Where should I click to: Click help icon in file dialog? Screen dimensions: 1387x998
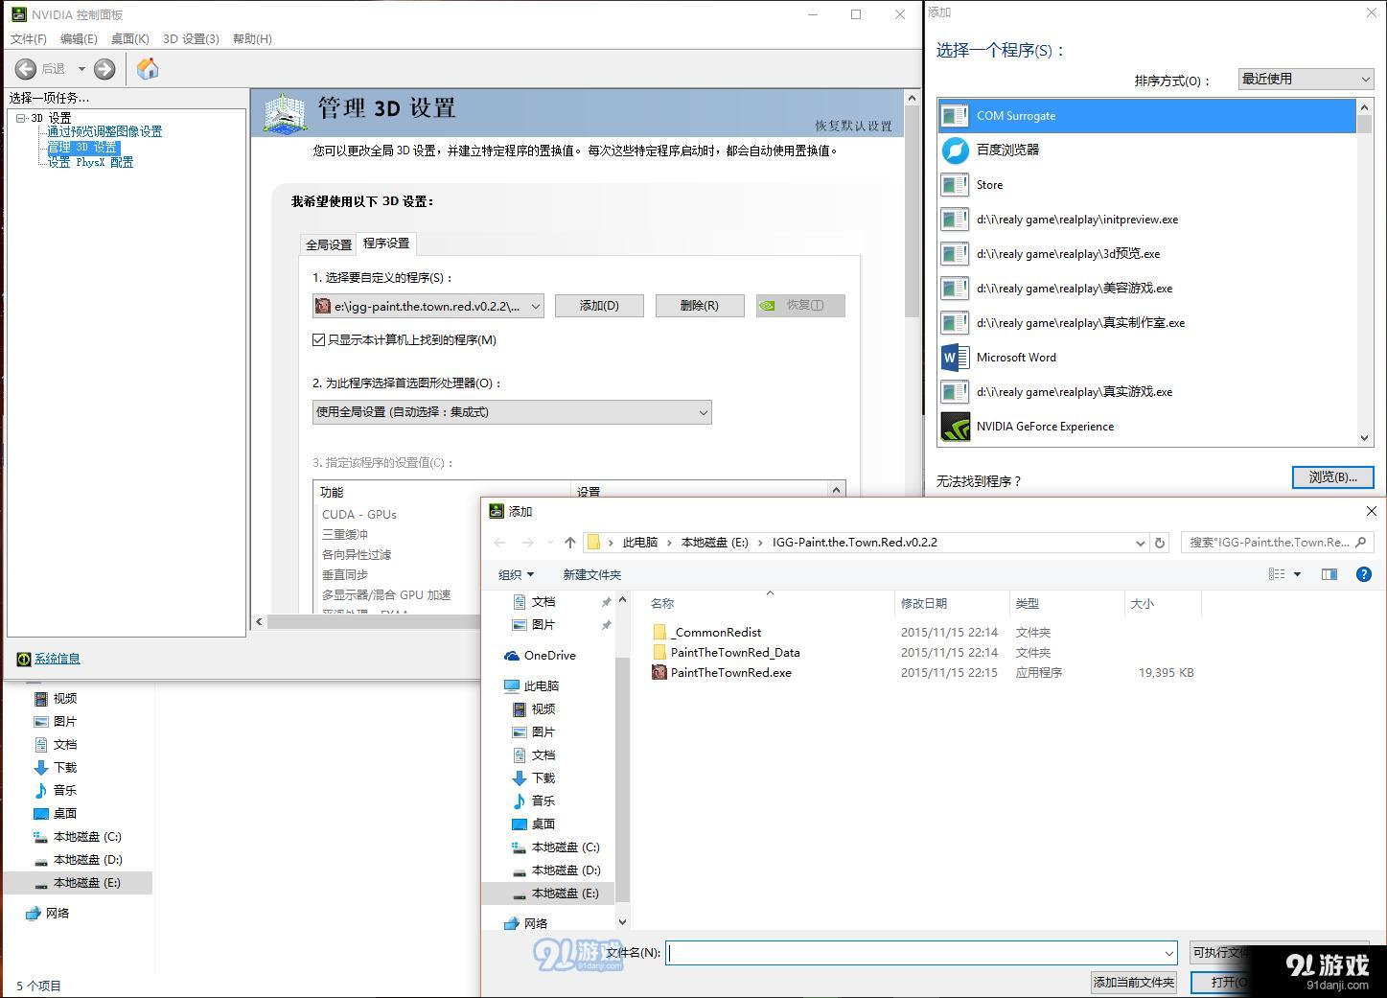(x=1364, y=574)
